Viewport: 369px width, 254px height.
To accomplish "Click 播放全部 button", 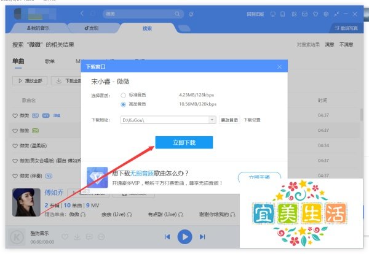I will click(x=30, y=81).
